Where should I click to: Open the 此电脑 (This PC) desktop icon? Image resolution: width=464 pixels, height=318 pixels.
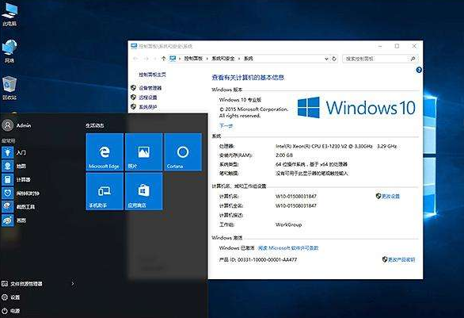click(10, 13)
